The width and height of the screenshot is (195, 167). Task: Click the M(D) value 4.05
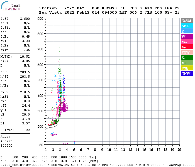click(26, 61)
